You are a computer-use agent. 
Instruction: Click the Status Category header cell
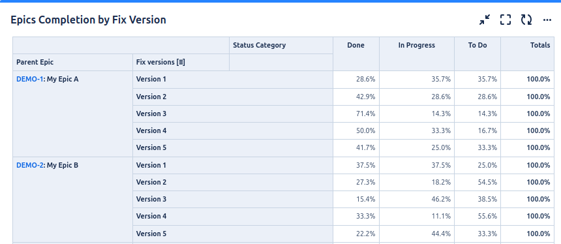click(x=281, y=46)
